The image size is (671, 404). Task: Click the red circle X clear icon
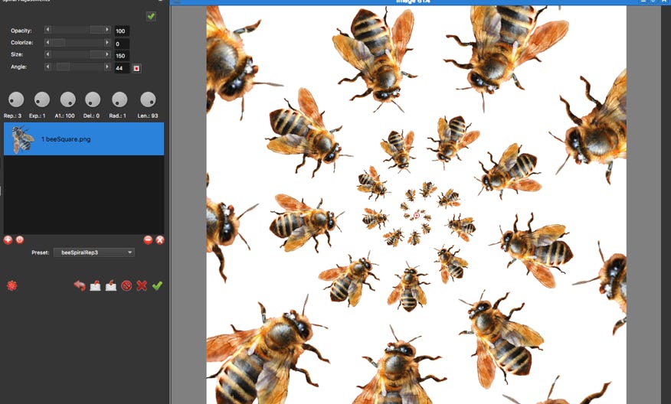point(160,239)
